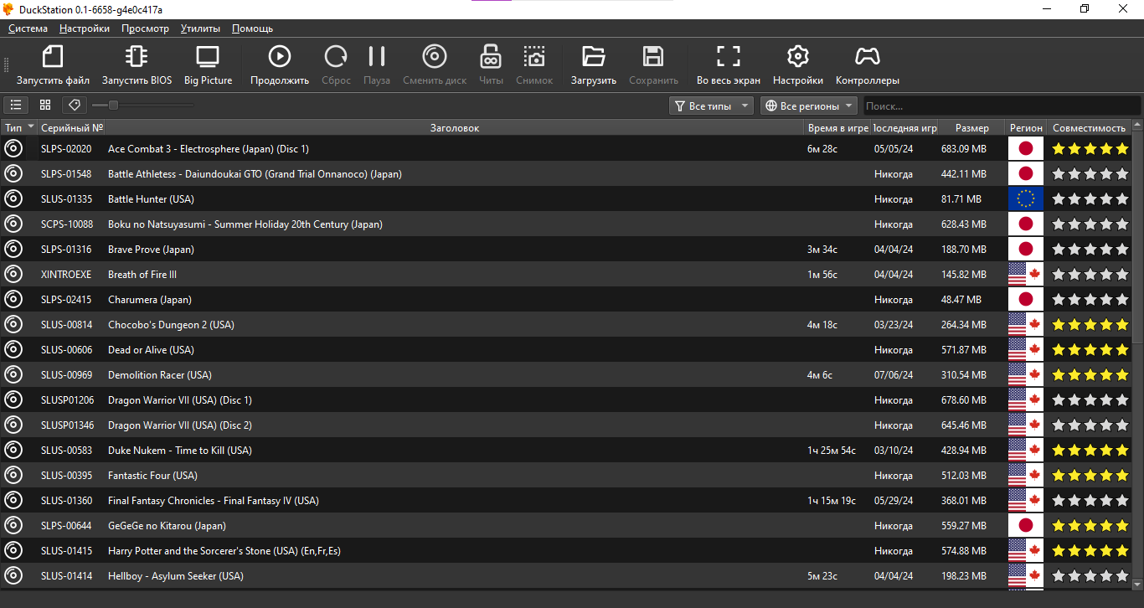Click last played date 05/29/24
This screenshot has width=1144, height=608.
[x=894, y=501]
